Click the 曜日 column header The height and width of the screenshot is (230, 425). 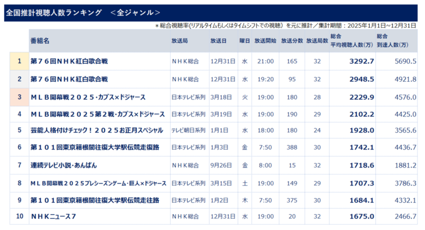[245, 40]
